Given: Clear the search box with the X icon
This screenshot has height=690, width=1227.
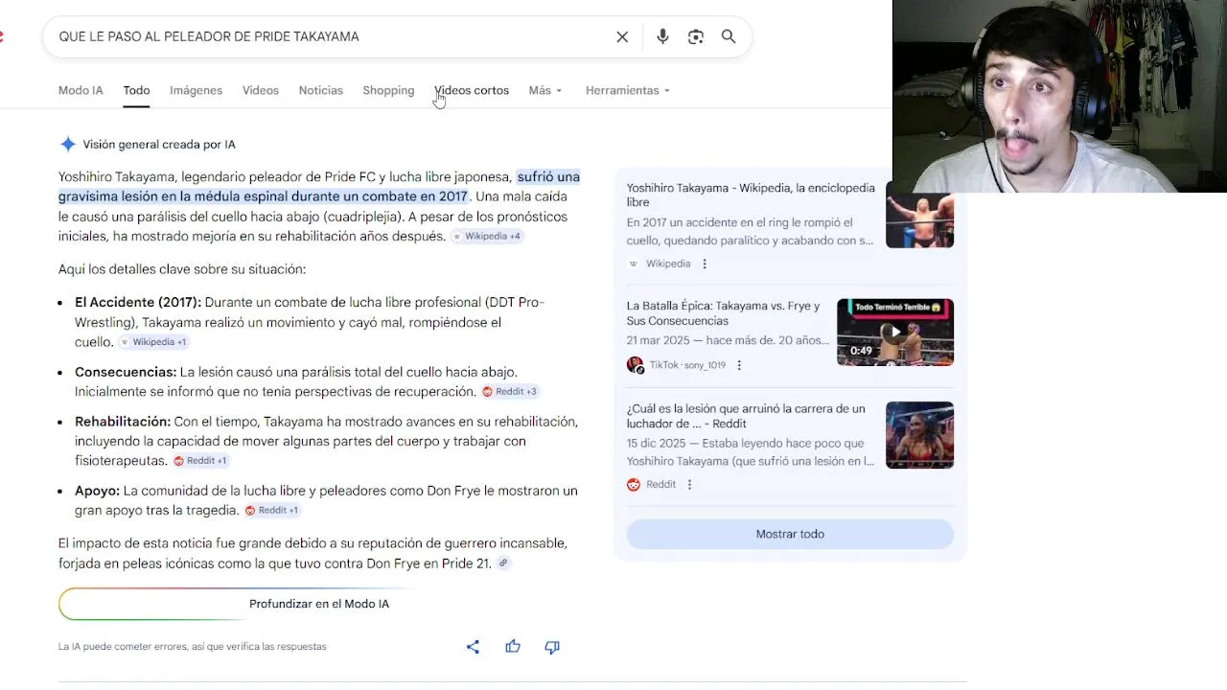Looking at the screenshot, I should click(622, 36).
